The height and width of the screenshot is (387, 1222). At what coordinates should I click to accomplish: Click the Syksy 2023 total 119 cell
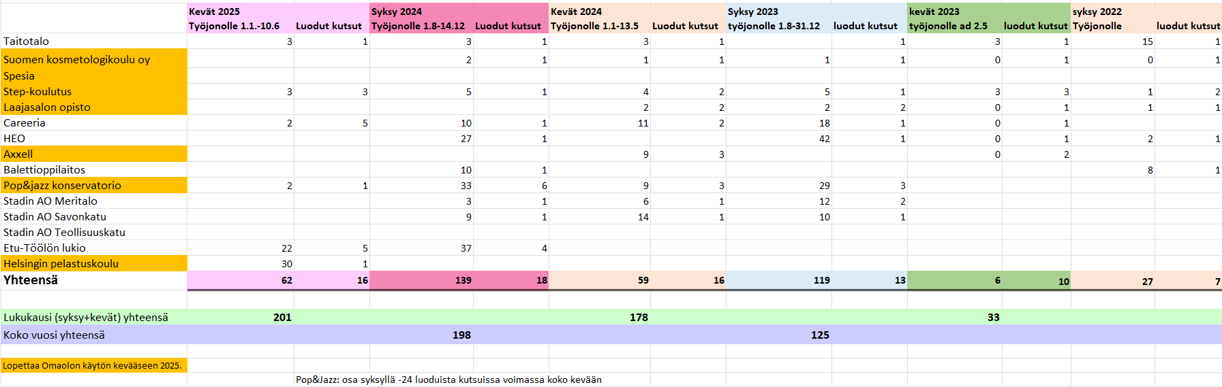click(x=779, y=280)
